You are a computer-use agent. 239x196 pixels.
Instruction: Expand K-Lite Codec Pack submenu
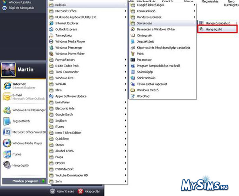87,66
